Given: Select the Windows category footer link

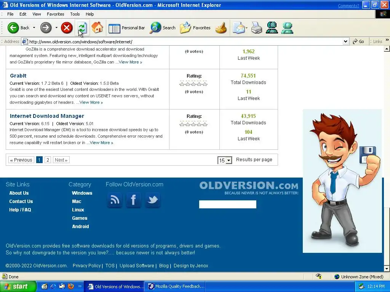Looking at the screenshot, I should point(82,193).
